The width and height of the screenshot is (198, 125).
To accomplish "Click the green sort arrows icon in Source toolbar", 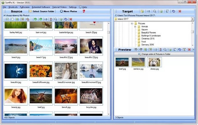I will [17, 19].
